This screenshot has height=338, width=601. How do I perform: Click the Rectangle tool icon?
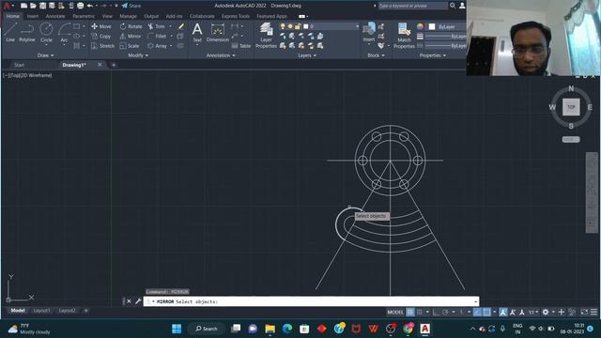coord(77,26)
